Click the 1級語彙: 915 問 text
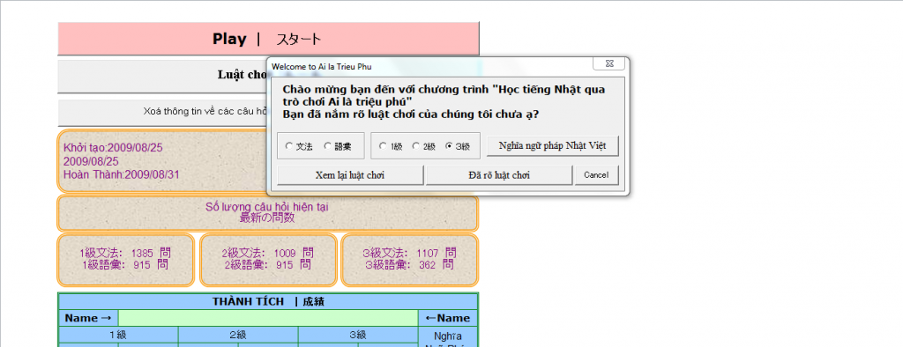 [126, 265]
